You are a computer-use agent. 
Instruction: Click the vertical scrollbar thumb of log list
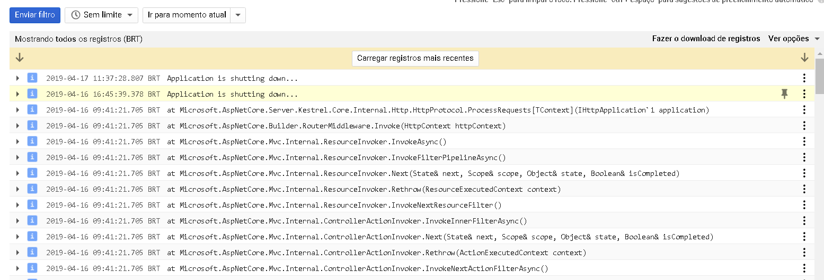coord(819,75)
